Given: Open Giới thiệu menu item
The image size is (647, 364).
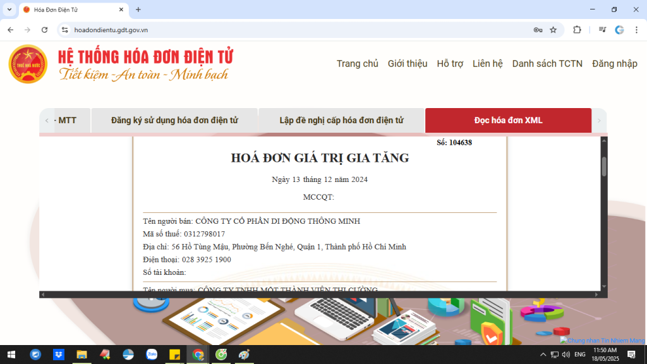Looking at the screenshot, I should tap(408, 64).
